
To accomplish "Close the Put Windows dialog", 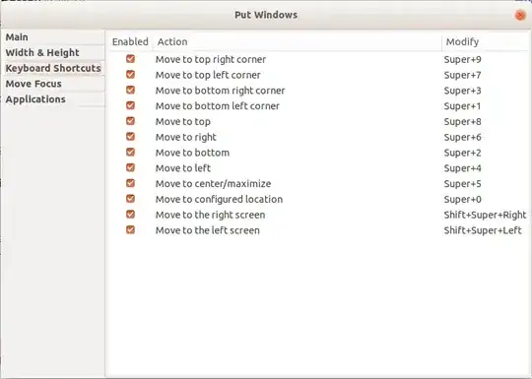I will [x=520, y=15].
